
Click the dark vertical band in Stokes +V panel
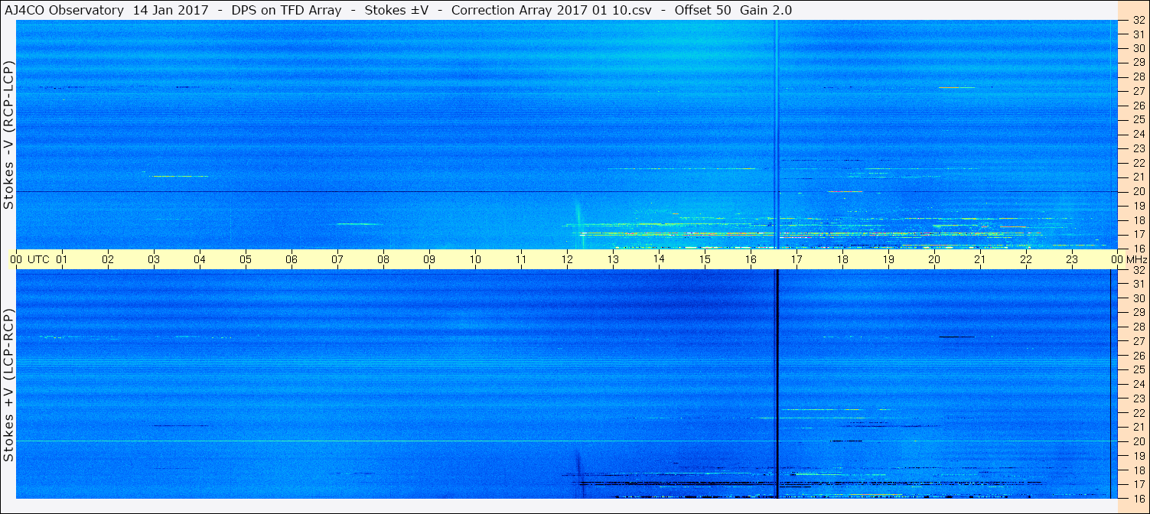777,384
